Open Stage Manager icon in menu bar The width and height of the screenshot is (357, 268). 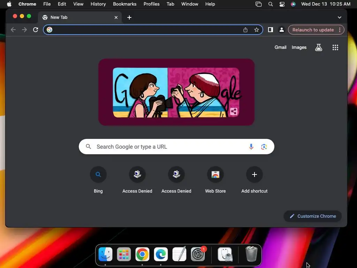258,4
